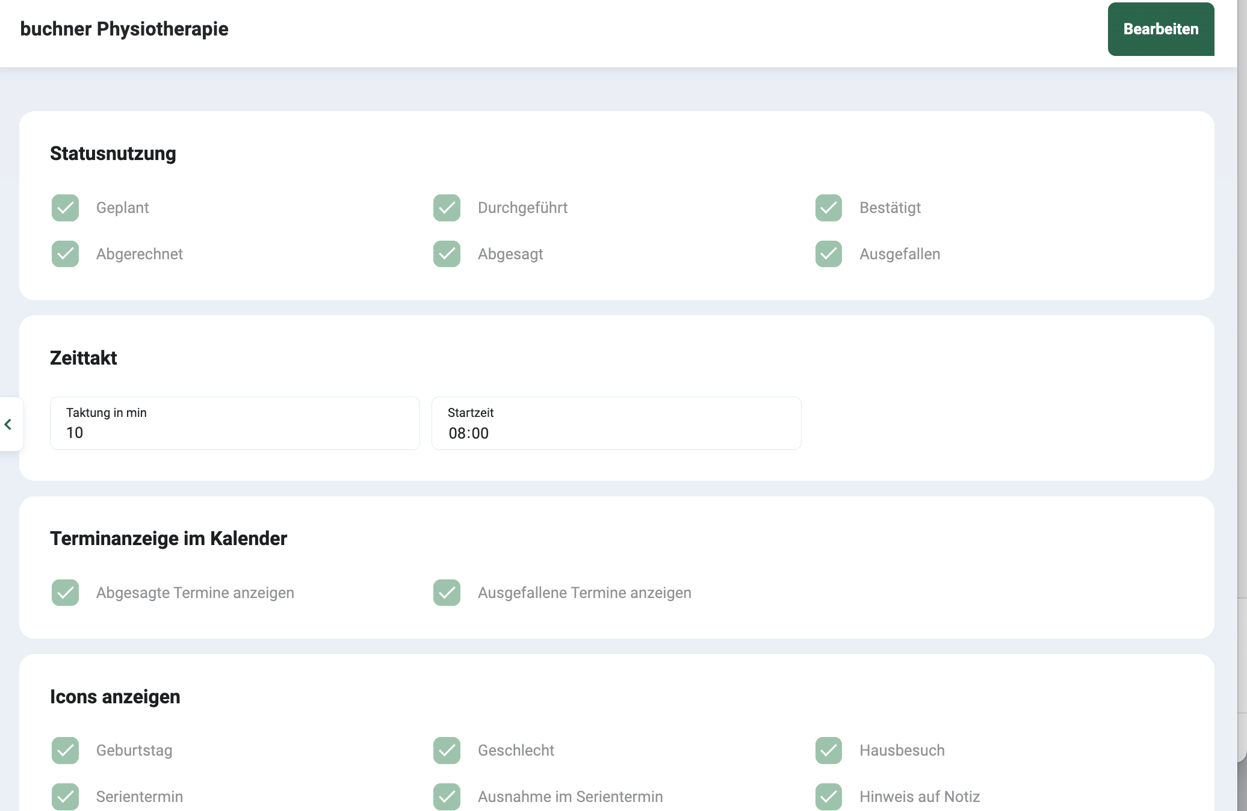Image resolution: width=1247 pixels, height=811 pixels.
Task: Click the Statusnutzung heading
Action: 113,153
